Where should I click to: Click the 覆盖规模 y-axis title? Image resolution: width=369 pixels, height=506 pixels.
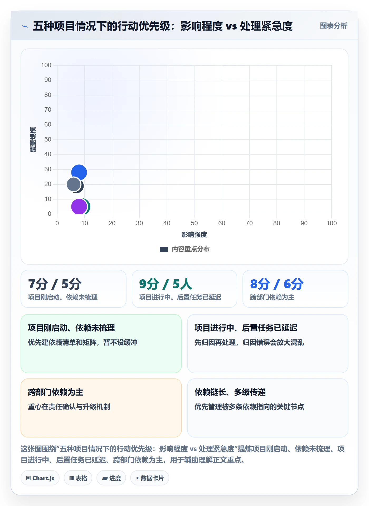click(33, 140)
